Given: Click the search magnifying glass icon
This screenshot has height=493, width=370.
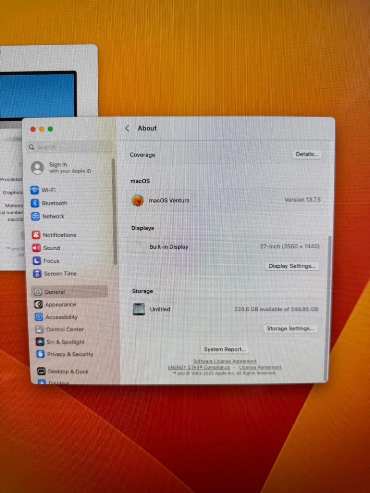Looking at the screenshot, I should pos(32,147).
